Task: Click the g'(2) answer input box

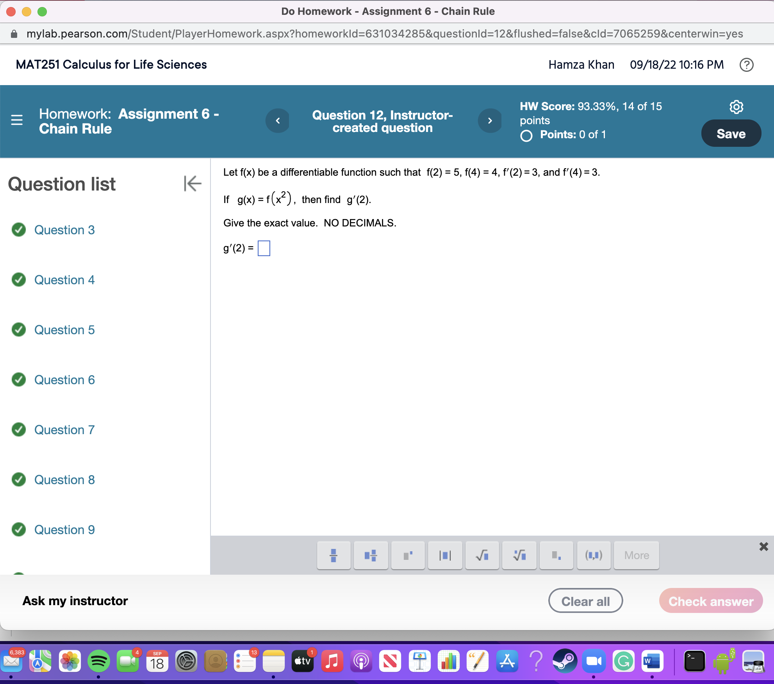Action: click(x=264, y=248)
